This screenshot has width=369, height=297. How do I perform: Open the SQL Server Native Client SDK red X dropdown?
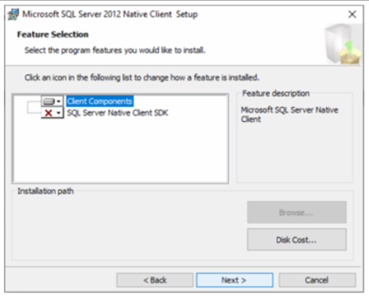52,113
